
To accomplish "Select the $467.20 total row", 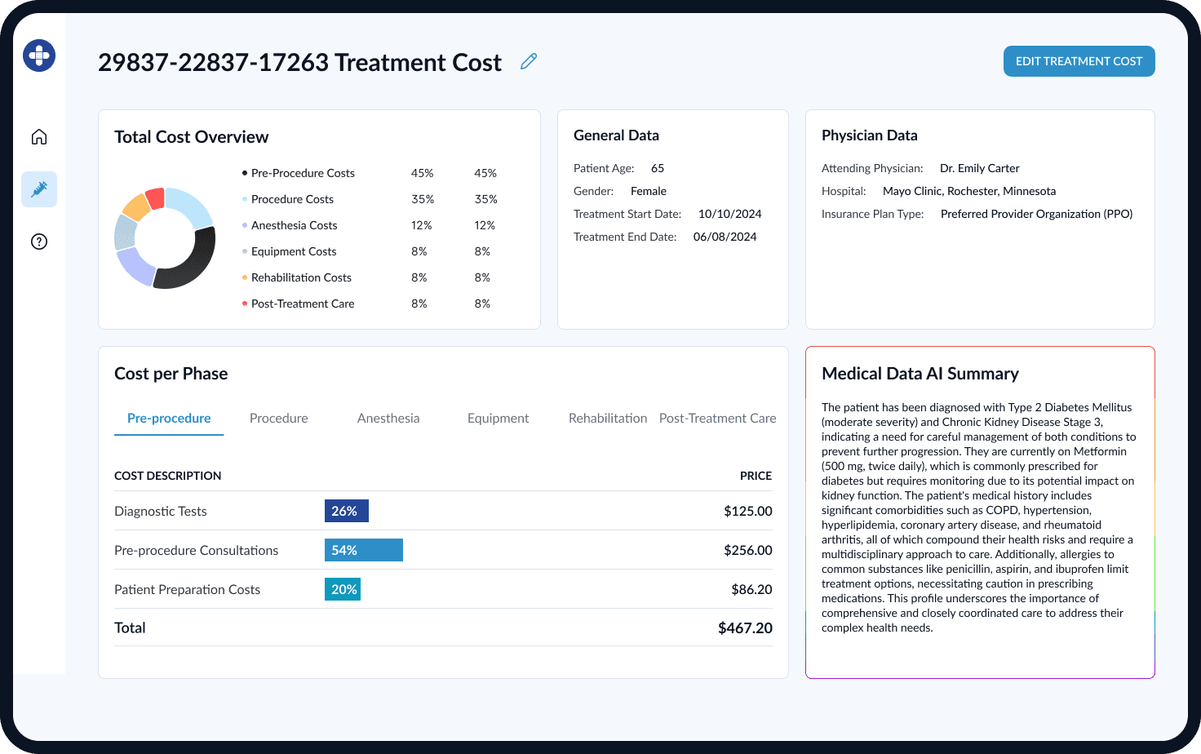I will (443, 628).
